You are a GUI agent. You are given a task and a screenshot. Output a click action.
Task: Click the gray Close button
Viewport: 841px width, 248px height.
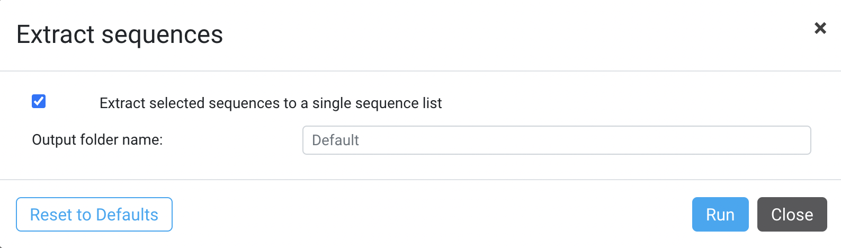792,214
